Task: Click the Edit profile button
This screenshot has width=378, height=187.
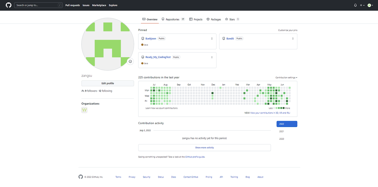Action: tap(108, 83)
